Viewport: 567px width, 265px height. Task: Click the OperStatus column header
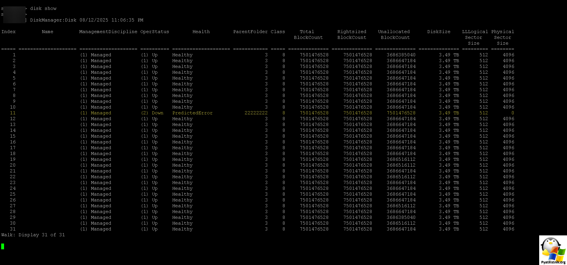(155, 32)
